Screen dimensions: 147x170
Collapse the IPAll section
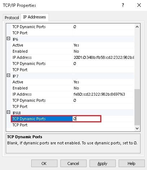coord(8,112)
